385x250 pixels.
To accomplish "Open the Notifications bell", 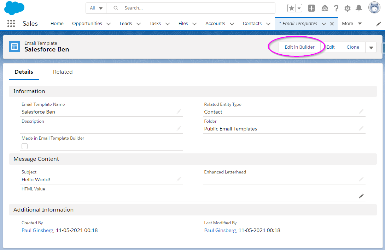I will pos(359,8).
